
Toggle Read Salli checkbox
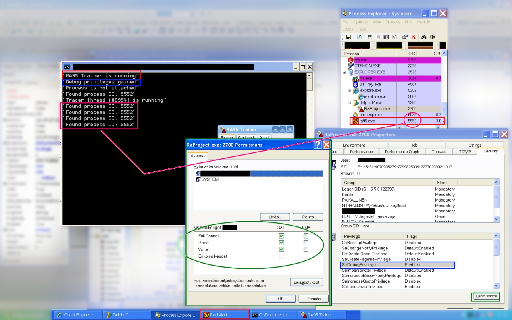281,243
